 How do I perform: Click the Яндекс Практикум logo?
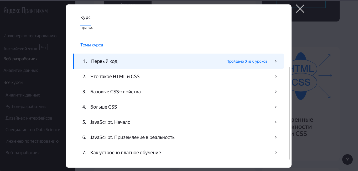(26, 11)
